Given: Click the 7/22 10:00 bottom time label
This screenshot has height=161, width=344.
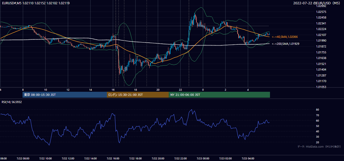Looking at the screenshot, I should click(45, 158).
